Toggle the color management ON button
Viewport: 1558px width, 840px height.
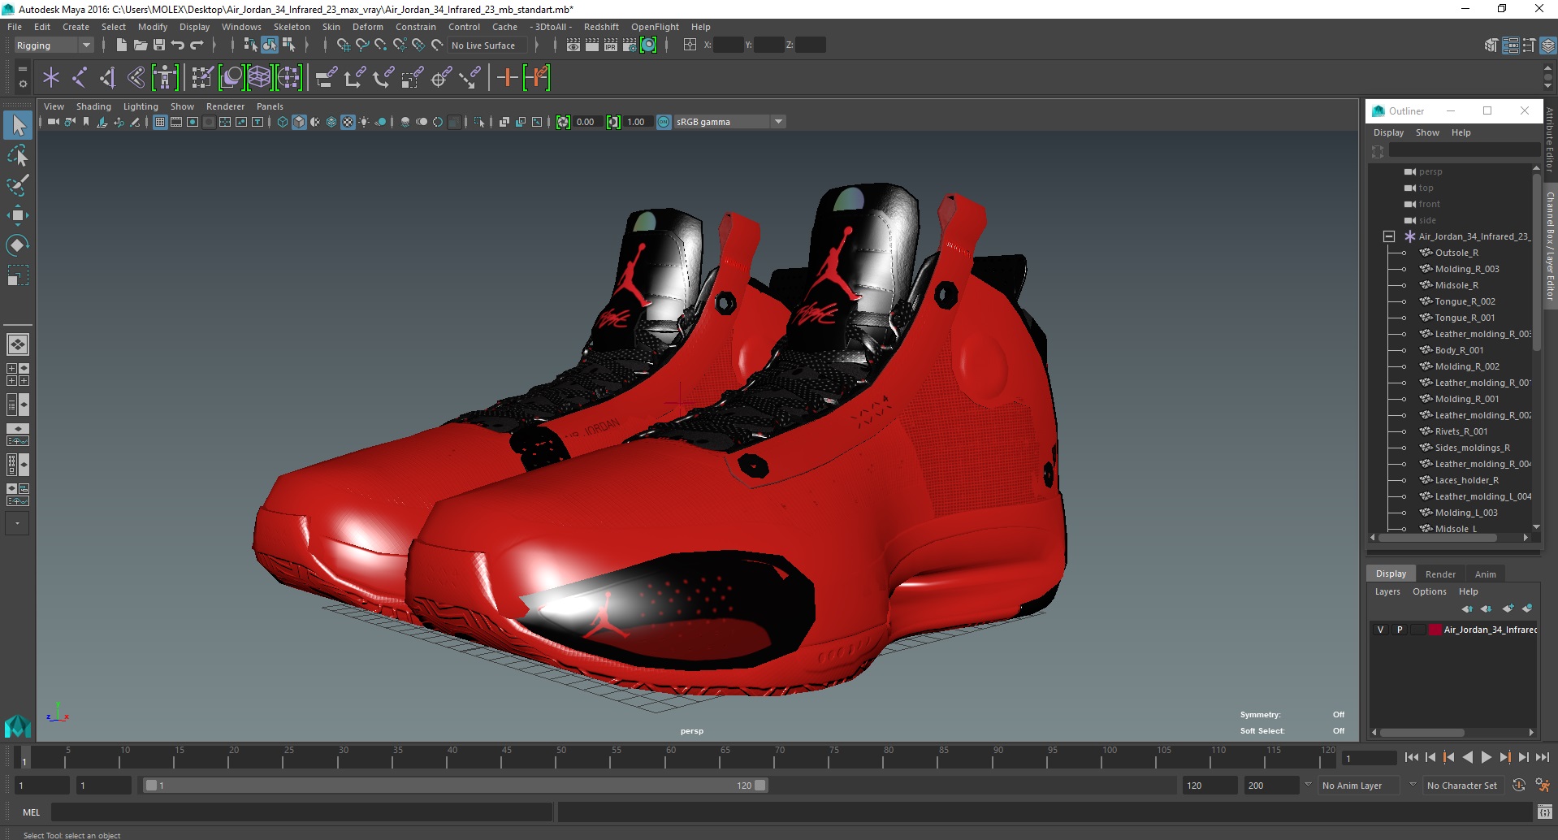664,122
